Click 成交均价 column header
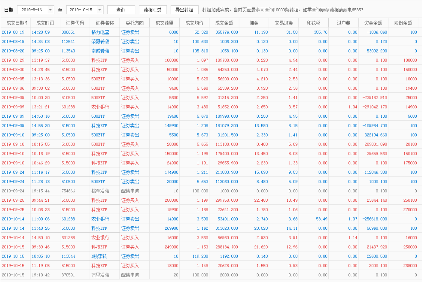This screenshot has width=422, height=282. pyautogui.click(x=194, y=23)
